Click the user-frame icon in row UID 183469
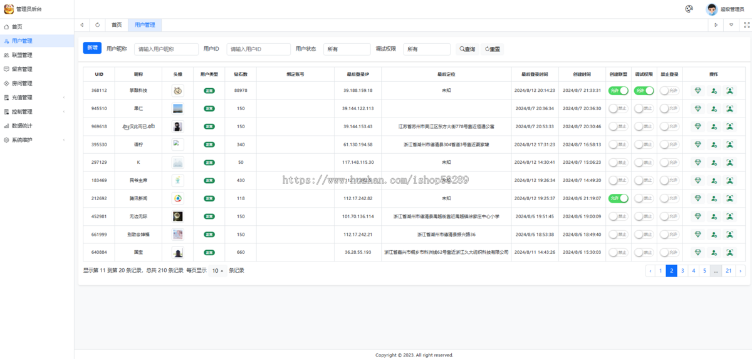 pos(729,181)
